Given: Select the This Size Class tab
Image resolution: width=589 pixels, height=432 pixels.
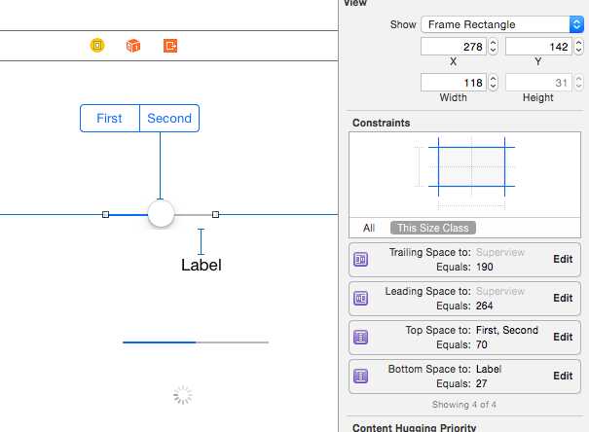Looking at the screenshot, I should [431, 228].
